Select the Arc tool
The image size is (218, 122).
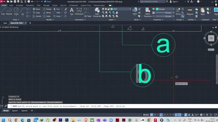23,11
